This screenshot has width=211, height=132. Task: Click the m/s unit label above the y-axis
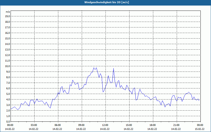8,12
